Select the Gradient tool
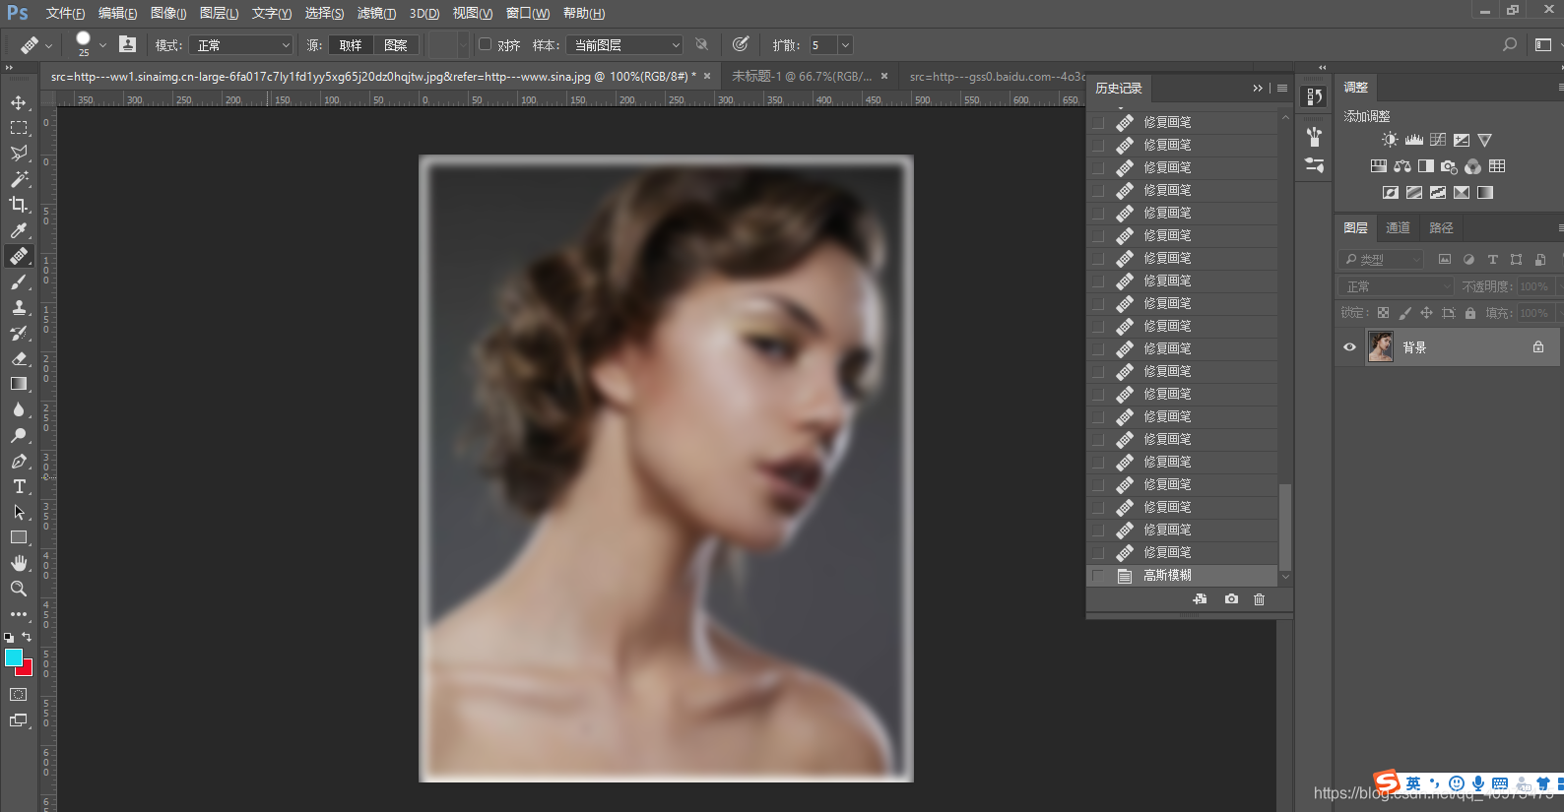The height and width of the screenshot is (812, 1564). click(x=19, y=384)
